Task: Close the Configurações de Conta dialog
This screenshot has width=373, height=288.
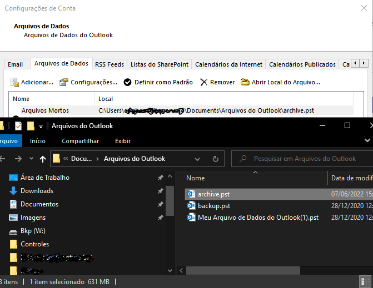Action: pos(364,8)
